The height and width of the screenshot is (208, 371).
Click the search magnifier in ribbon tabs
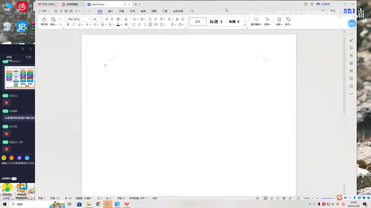pyautogui.click(x=192, y=11)
